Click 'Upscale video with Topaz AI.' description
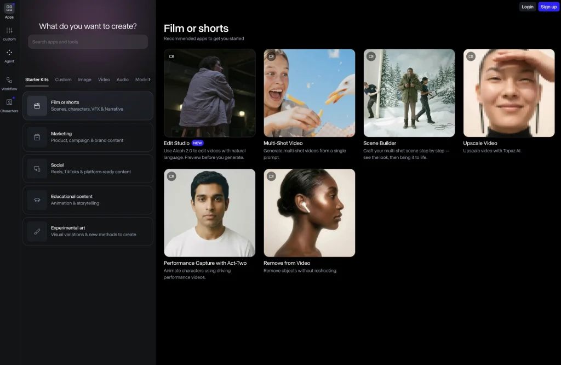The height and width of the screenshot is (365, 561). (x=492, y=151)
